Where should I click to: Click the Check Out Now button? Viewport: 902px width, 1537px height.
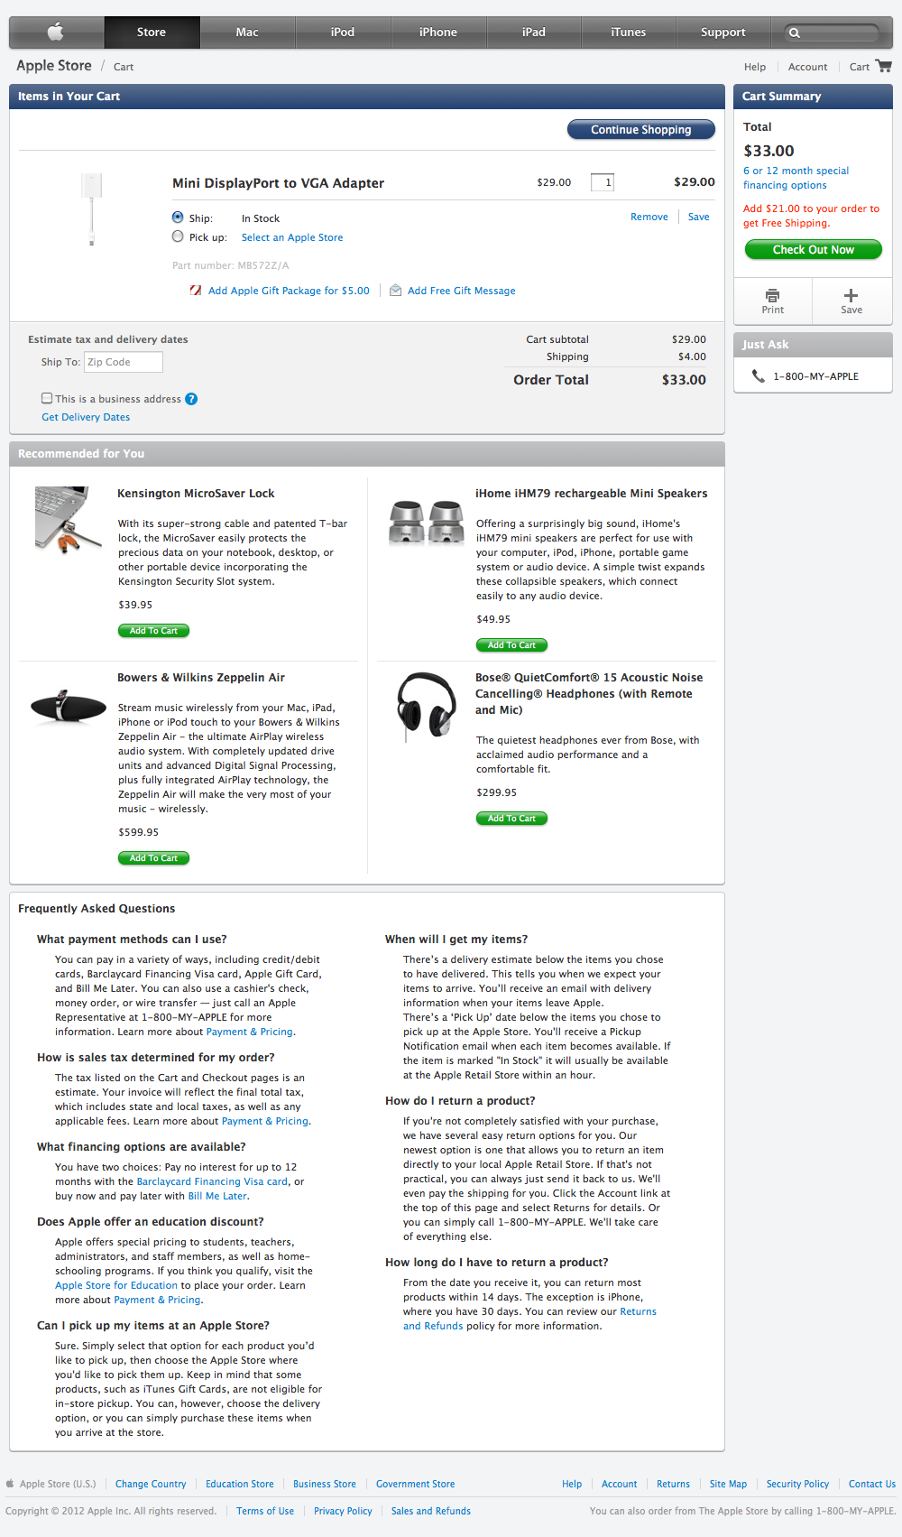814,250
